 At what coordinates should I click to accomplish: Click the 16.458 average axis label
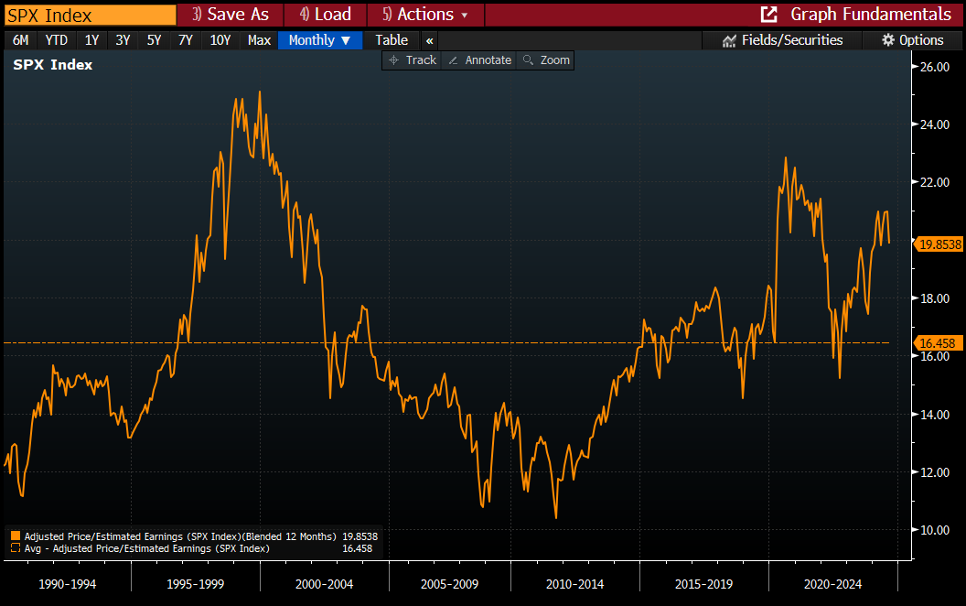click(937, 343)
